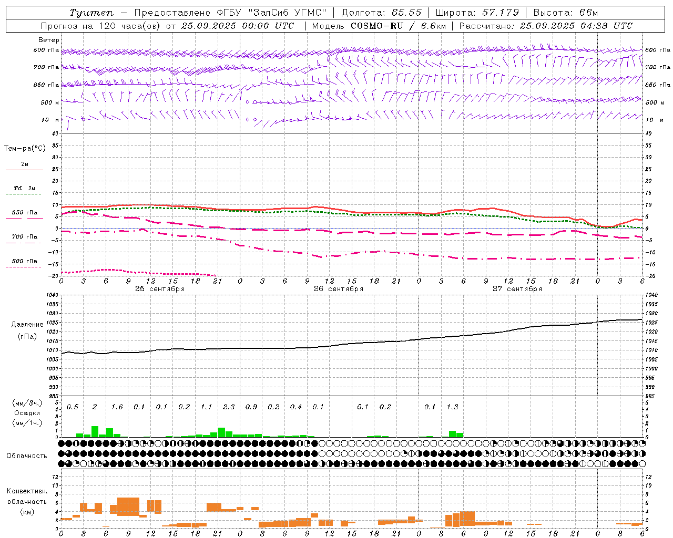The height and width of the screenshot is (538, 673).
Task: Click the red "2м" temperature legend line
Action: 24,170
